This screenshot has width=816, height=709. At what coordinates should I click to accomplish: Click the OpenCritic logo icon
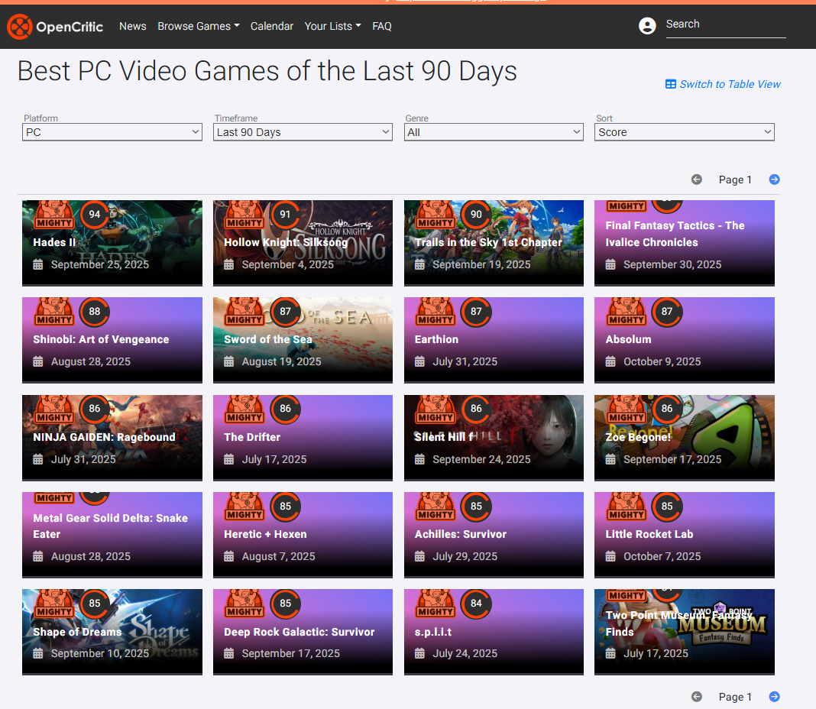click(x=20, y=27)
